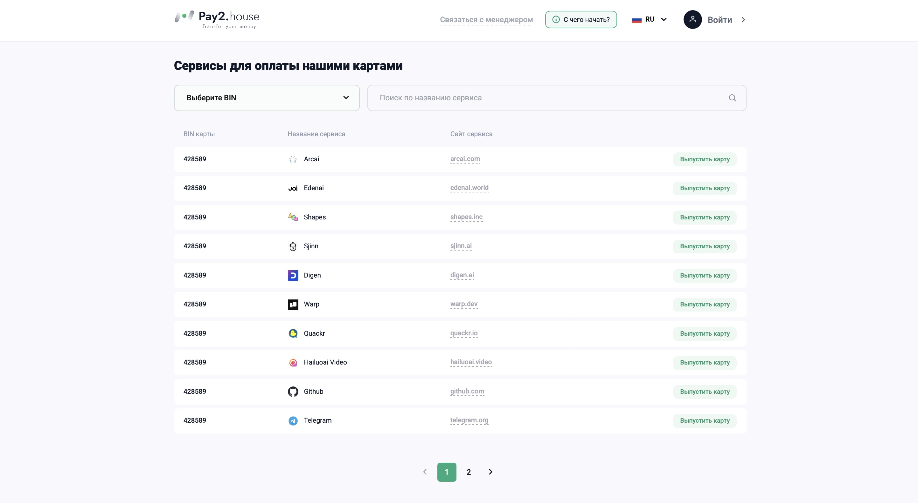Issue a card for Hailuoai Video
This screenshot has width=918, height=503.
[705, 363]
